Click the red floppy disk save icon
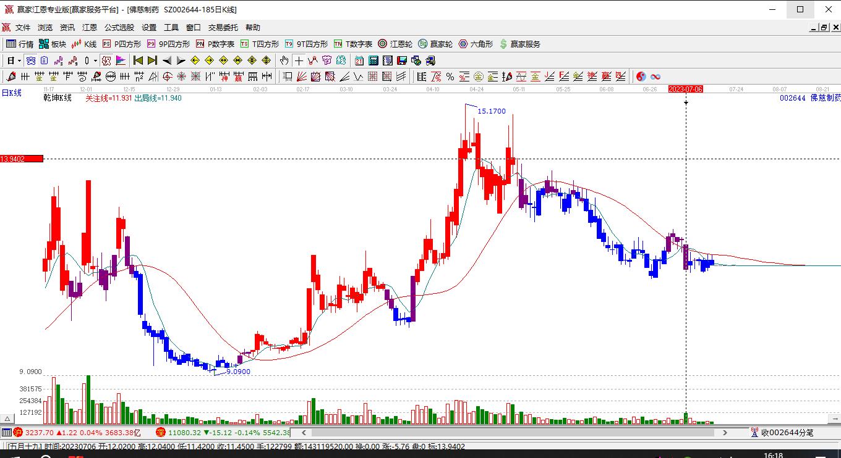This screenshot has height=458, width=841. (402, 60)
